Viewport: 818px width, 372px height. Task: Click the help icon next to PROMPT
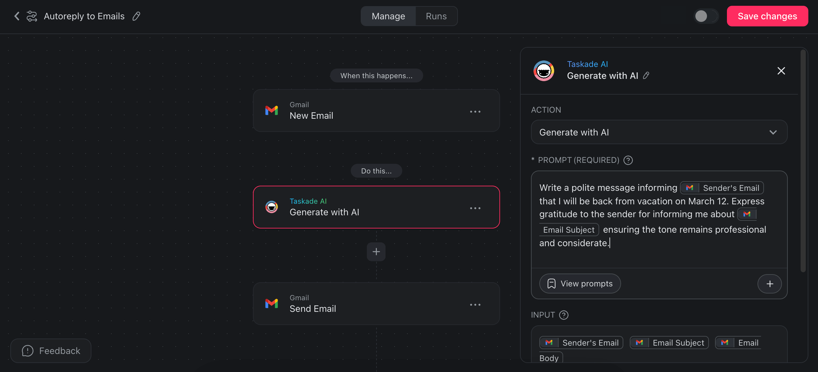pyautogui.click(x=628, y=160)
